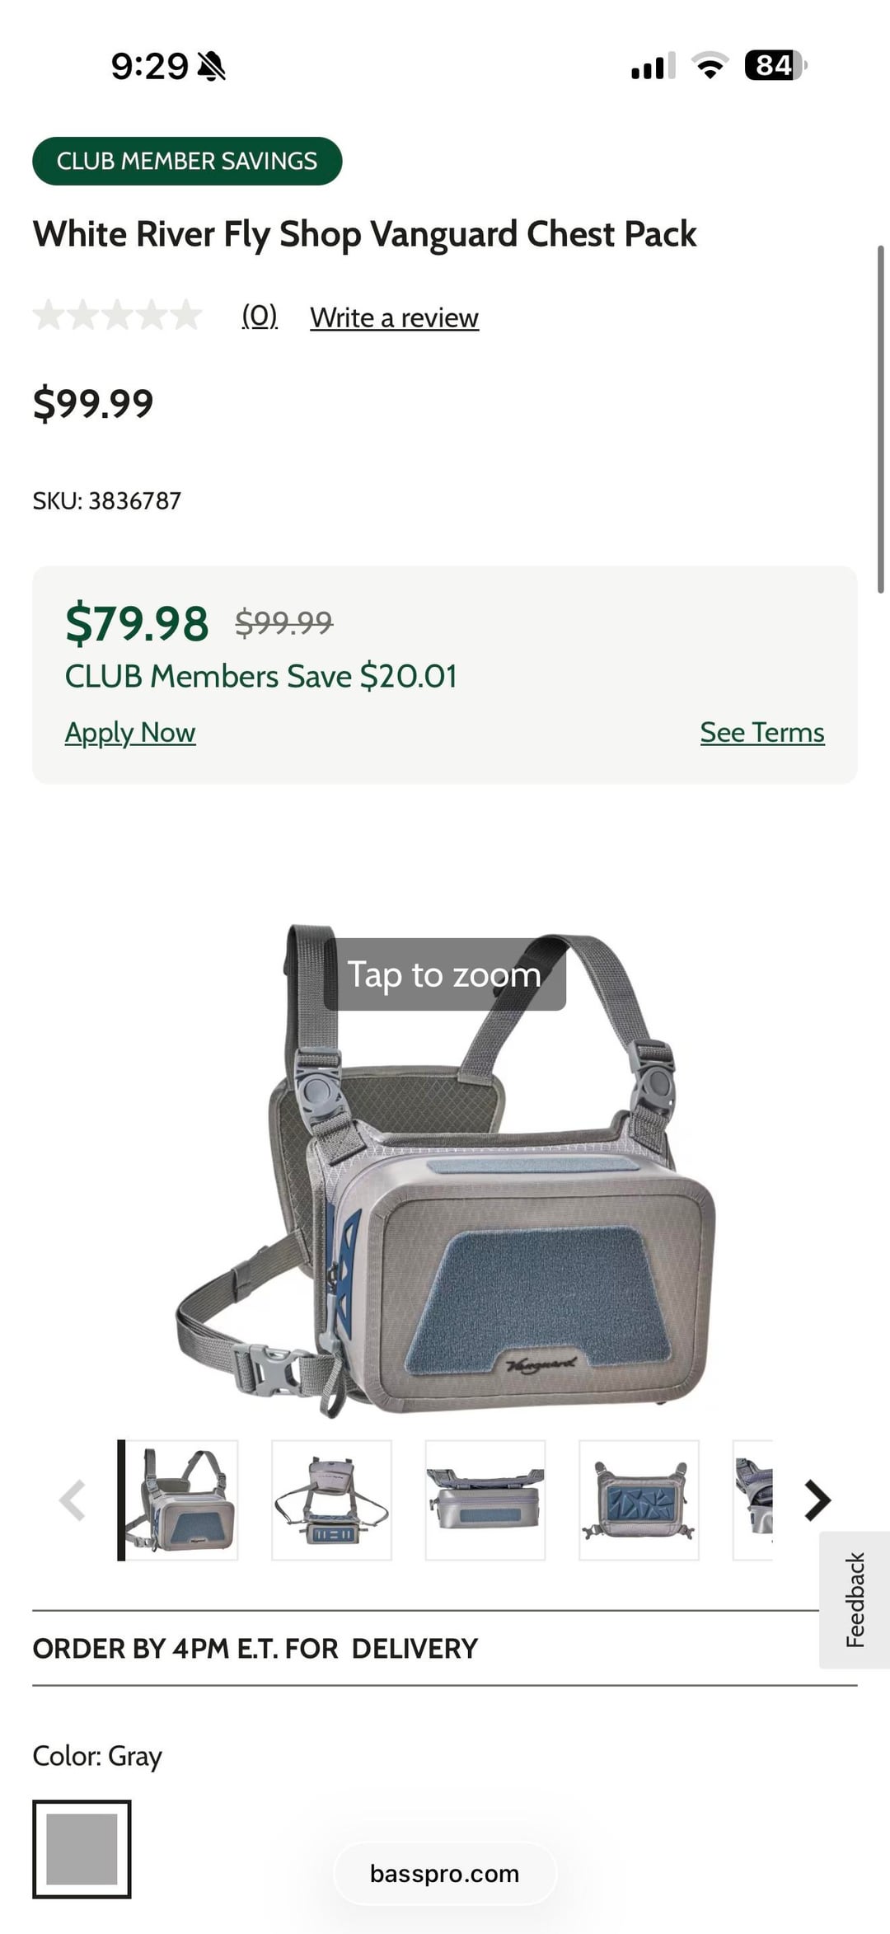890x1934 pixels.
Task: Open the first front-view pack thumbnail
Action: 178,1500
